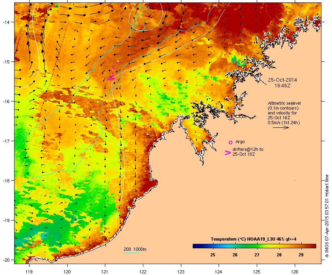Click the magenta Argo circle symbol
332x275 pixels.
(231, 142)
